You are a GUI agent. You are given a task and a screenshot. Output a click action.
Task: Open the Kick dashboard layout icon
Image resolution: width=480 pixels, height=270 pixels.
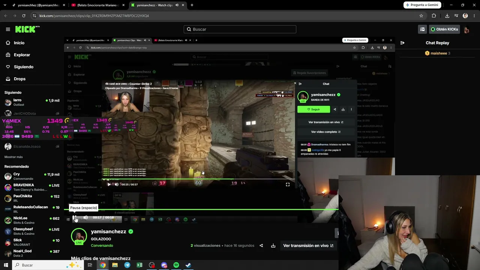422,29
